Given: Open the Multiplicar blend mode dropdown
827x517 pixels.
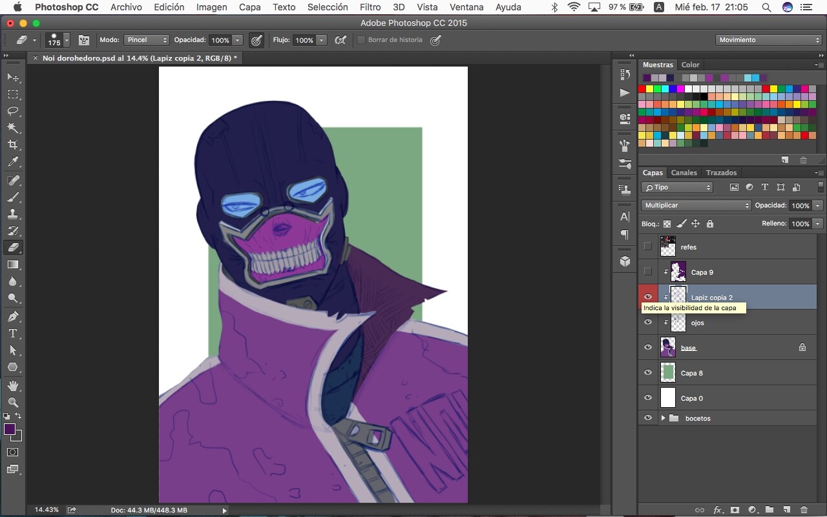Looking at the screenshot, I should click(696, 206).
